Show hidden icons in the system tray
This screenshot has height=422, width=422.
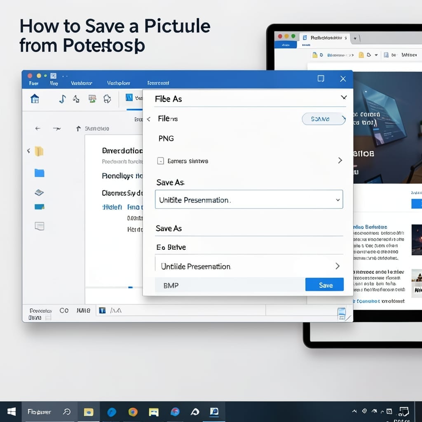tap(354, 411)
